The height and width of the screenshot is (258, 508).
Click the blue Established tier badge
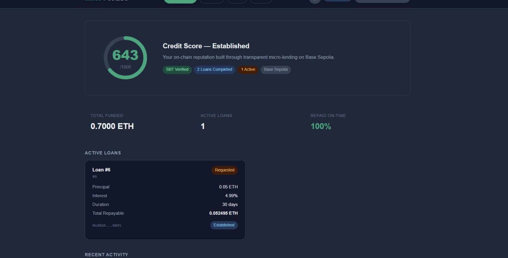[224, 225]
